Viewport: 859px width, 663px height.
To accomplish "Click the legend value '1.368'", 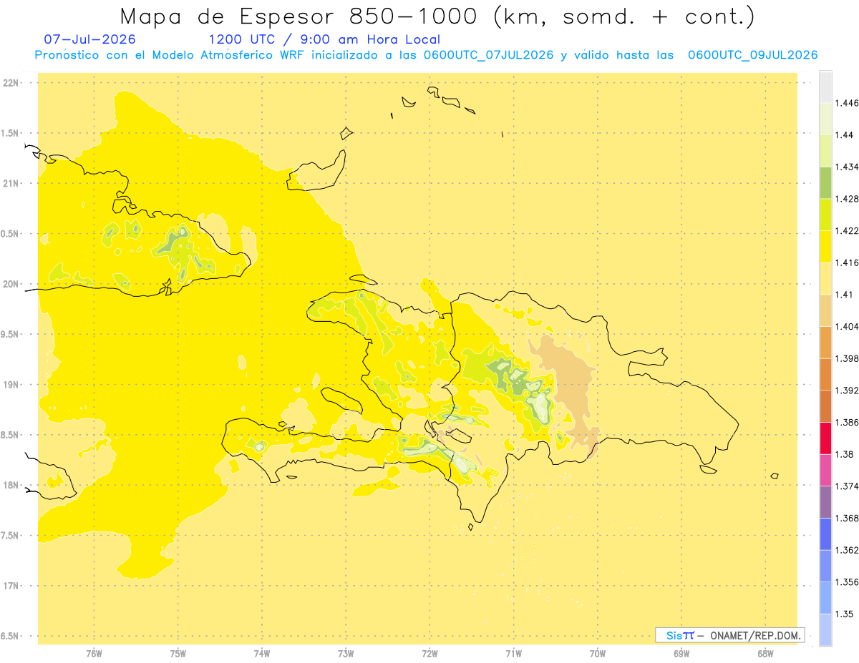I will click(847, 518).
